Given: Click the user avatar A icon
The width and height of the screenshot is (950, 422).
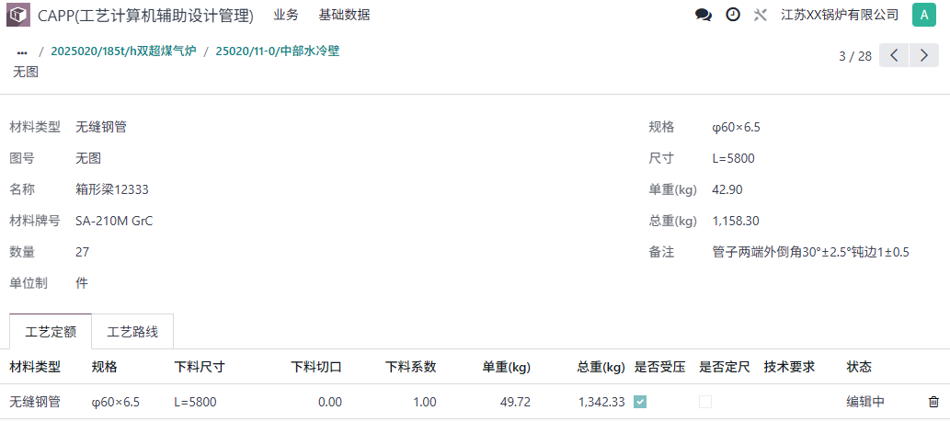Looking at the screenshot, I should 923,15.
